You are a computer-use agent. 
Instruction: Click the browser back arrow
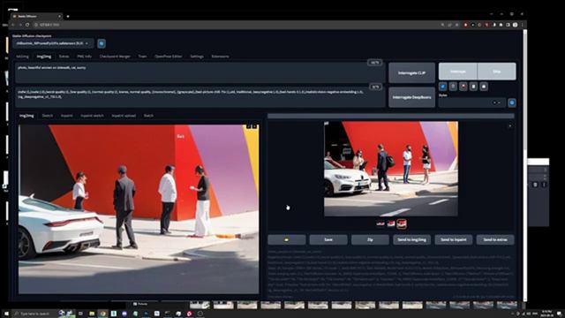(13, 25)
